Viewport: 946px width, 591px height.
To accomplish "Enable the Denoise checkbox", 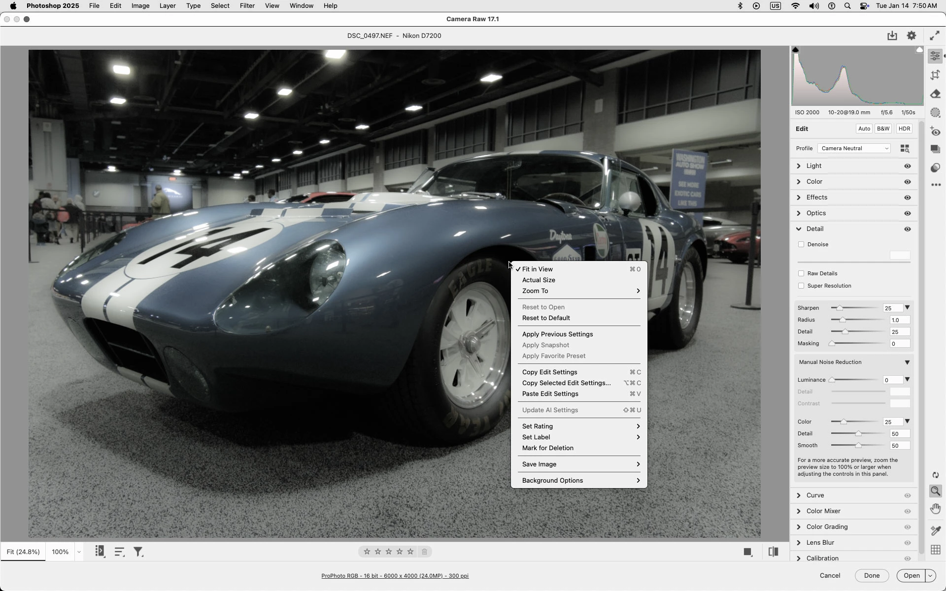I will tap(801, 245).
